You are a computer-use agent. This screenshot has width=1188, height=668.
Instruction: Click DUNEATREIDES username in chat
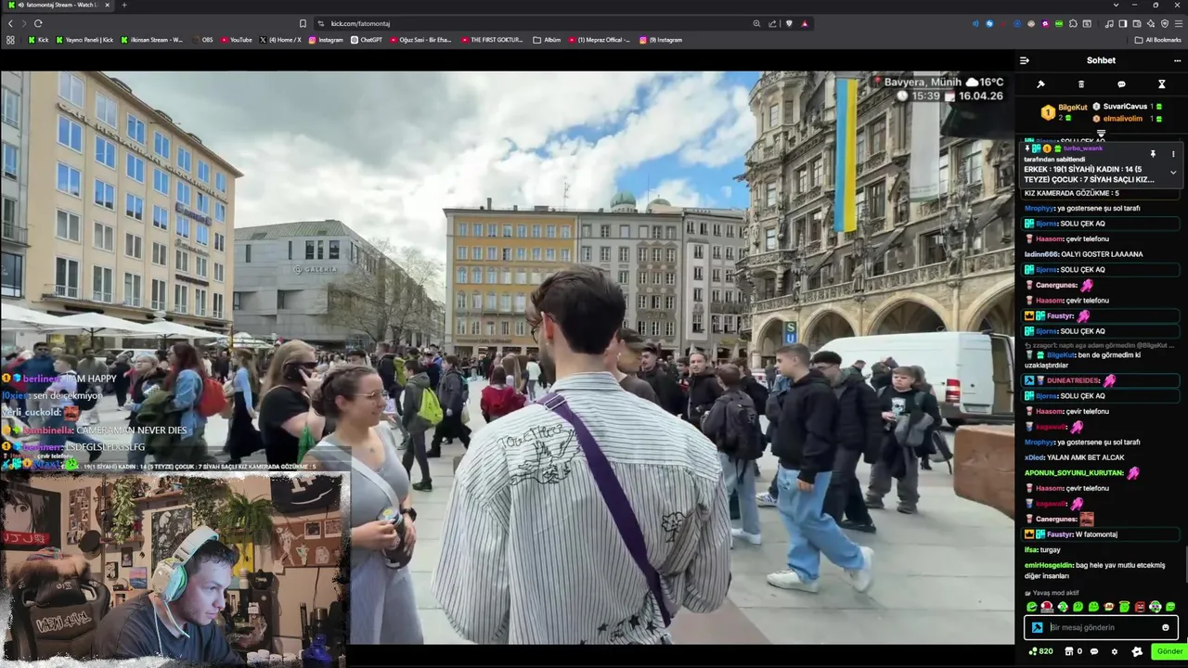[x=1072, y=380]
